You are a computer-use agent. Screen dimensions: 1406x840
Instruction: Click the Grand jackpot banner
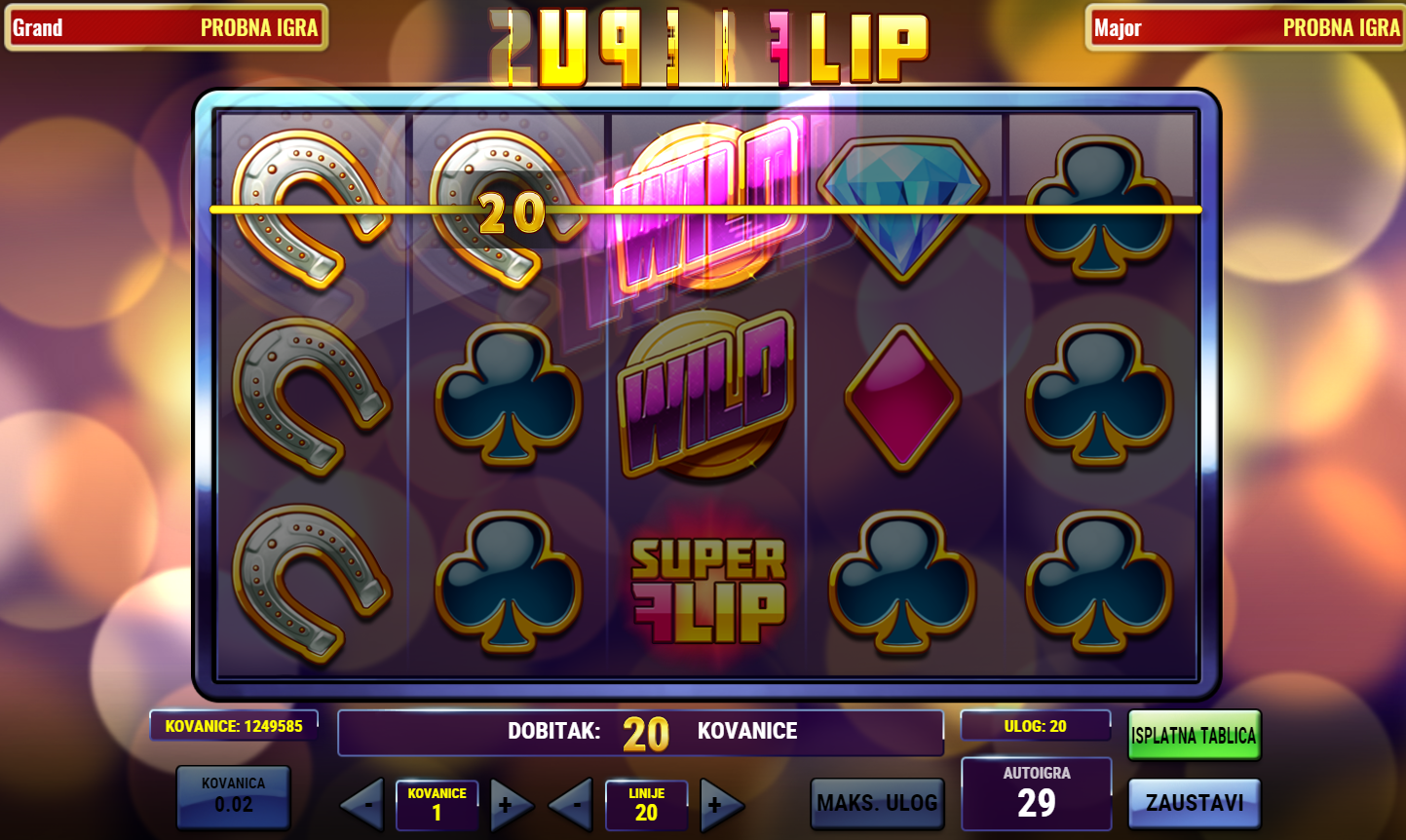(166, 27)
